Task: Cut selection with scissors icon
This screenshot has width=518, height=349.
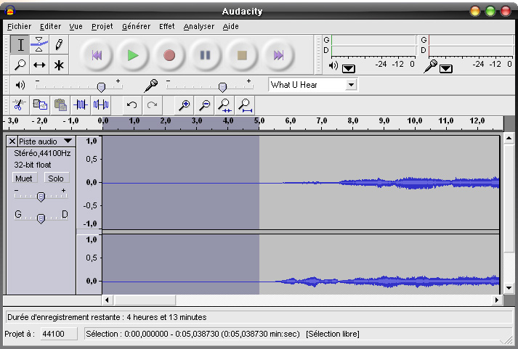Action: [x=18, y=105]
